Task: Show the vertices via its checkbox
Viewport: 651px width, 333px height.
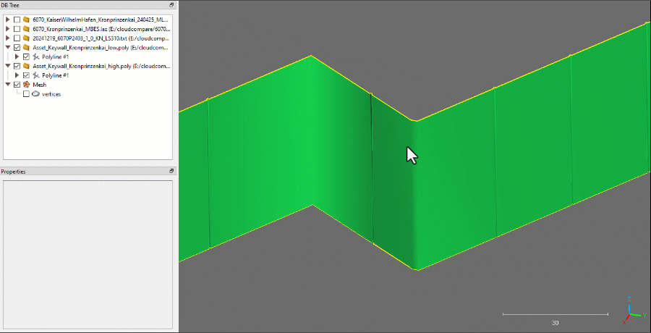Action: [26, 94]
